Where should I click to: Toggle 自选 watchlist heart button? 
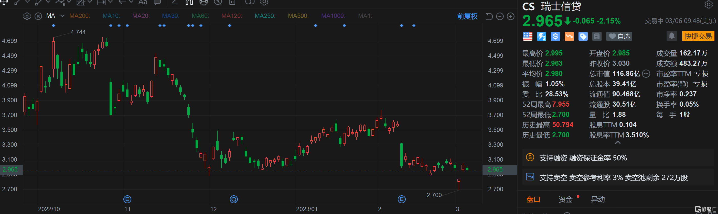pos(619,37)
